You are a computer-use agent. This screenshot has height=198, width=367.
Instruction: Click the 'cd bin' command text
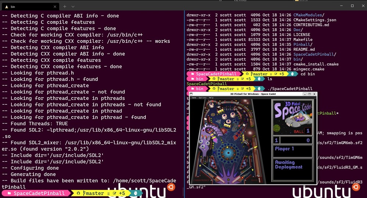(x=307, y=74)
